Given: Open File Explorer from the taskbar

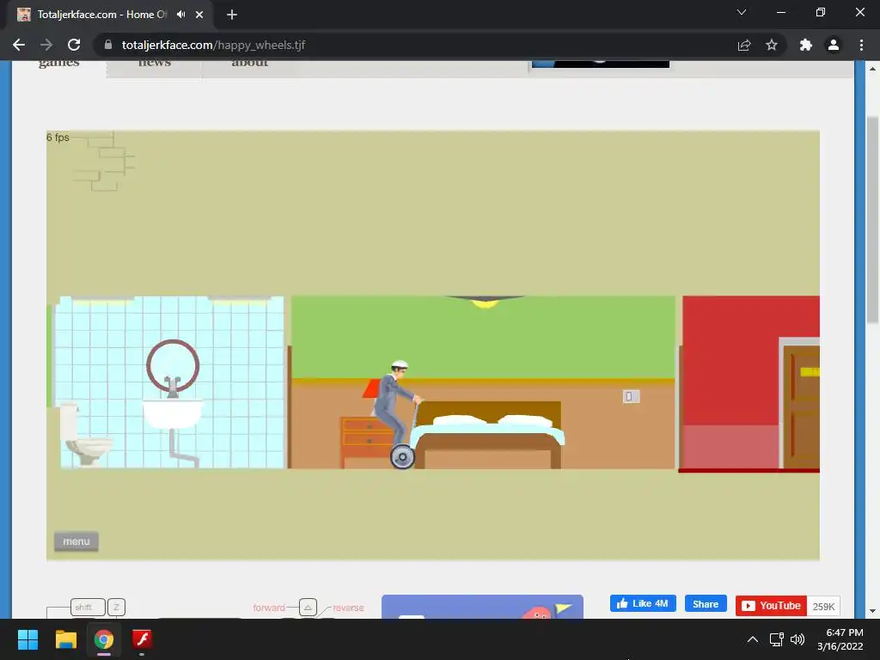Looking at the screenshot, I should [x=65, y=639].
